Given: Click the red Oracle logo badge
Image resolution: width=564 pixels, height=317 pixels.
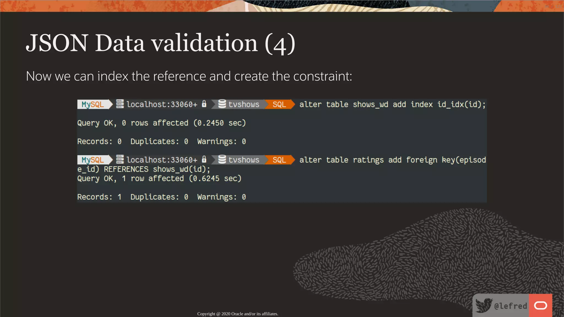Looking at the screenshot, I should [540, 305].
